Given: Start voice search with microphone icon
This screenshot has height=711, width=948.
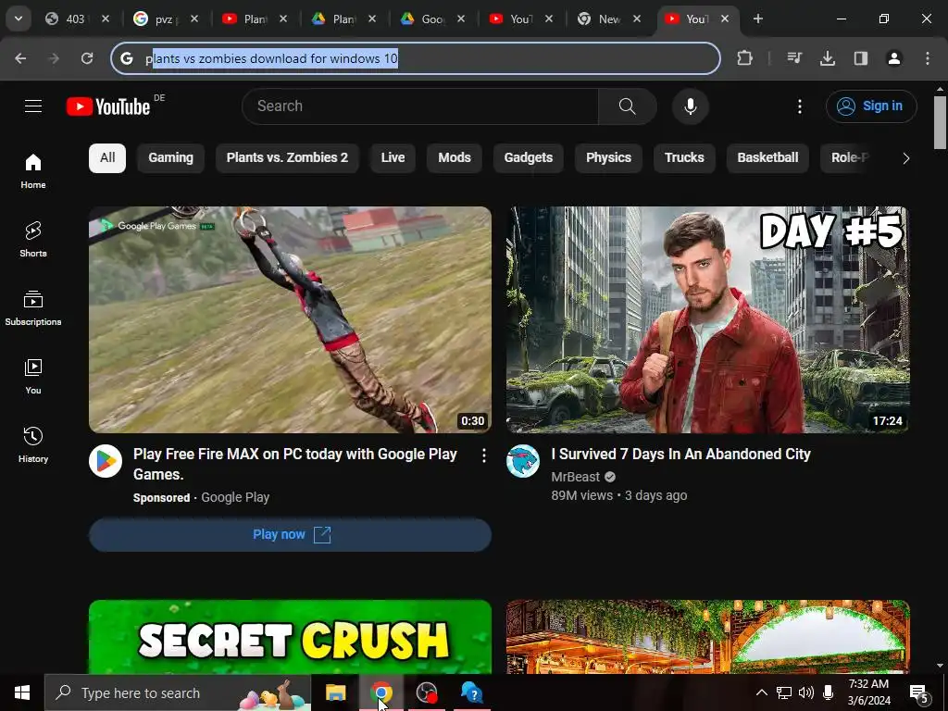Looking at the screenshot, I should [690, 106].
